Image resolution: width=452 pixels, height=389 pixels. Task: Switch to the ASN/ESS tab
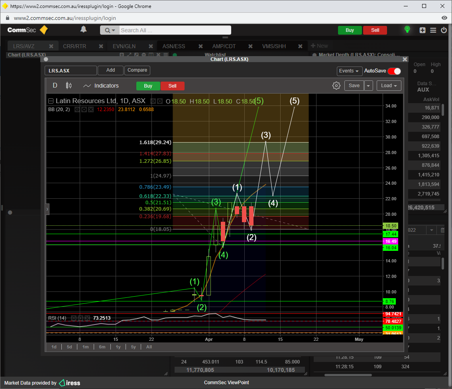(x=174, y=46)
